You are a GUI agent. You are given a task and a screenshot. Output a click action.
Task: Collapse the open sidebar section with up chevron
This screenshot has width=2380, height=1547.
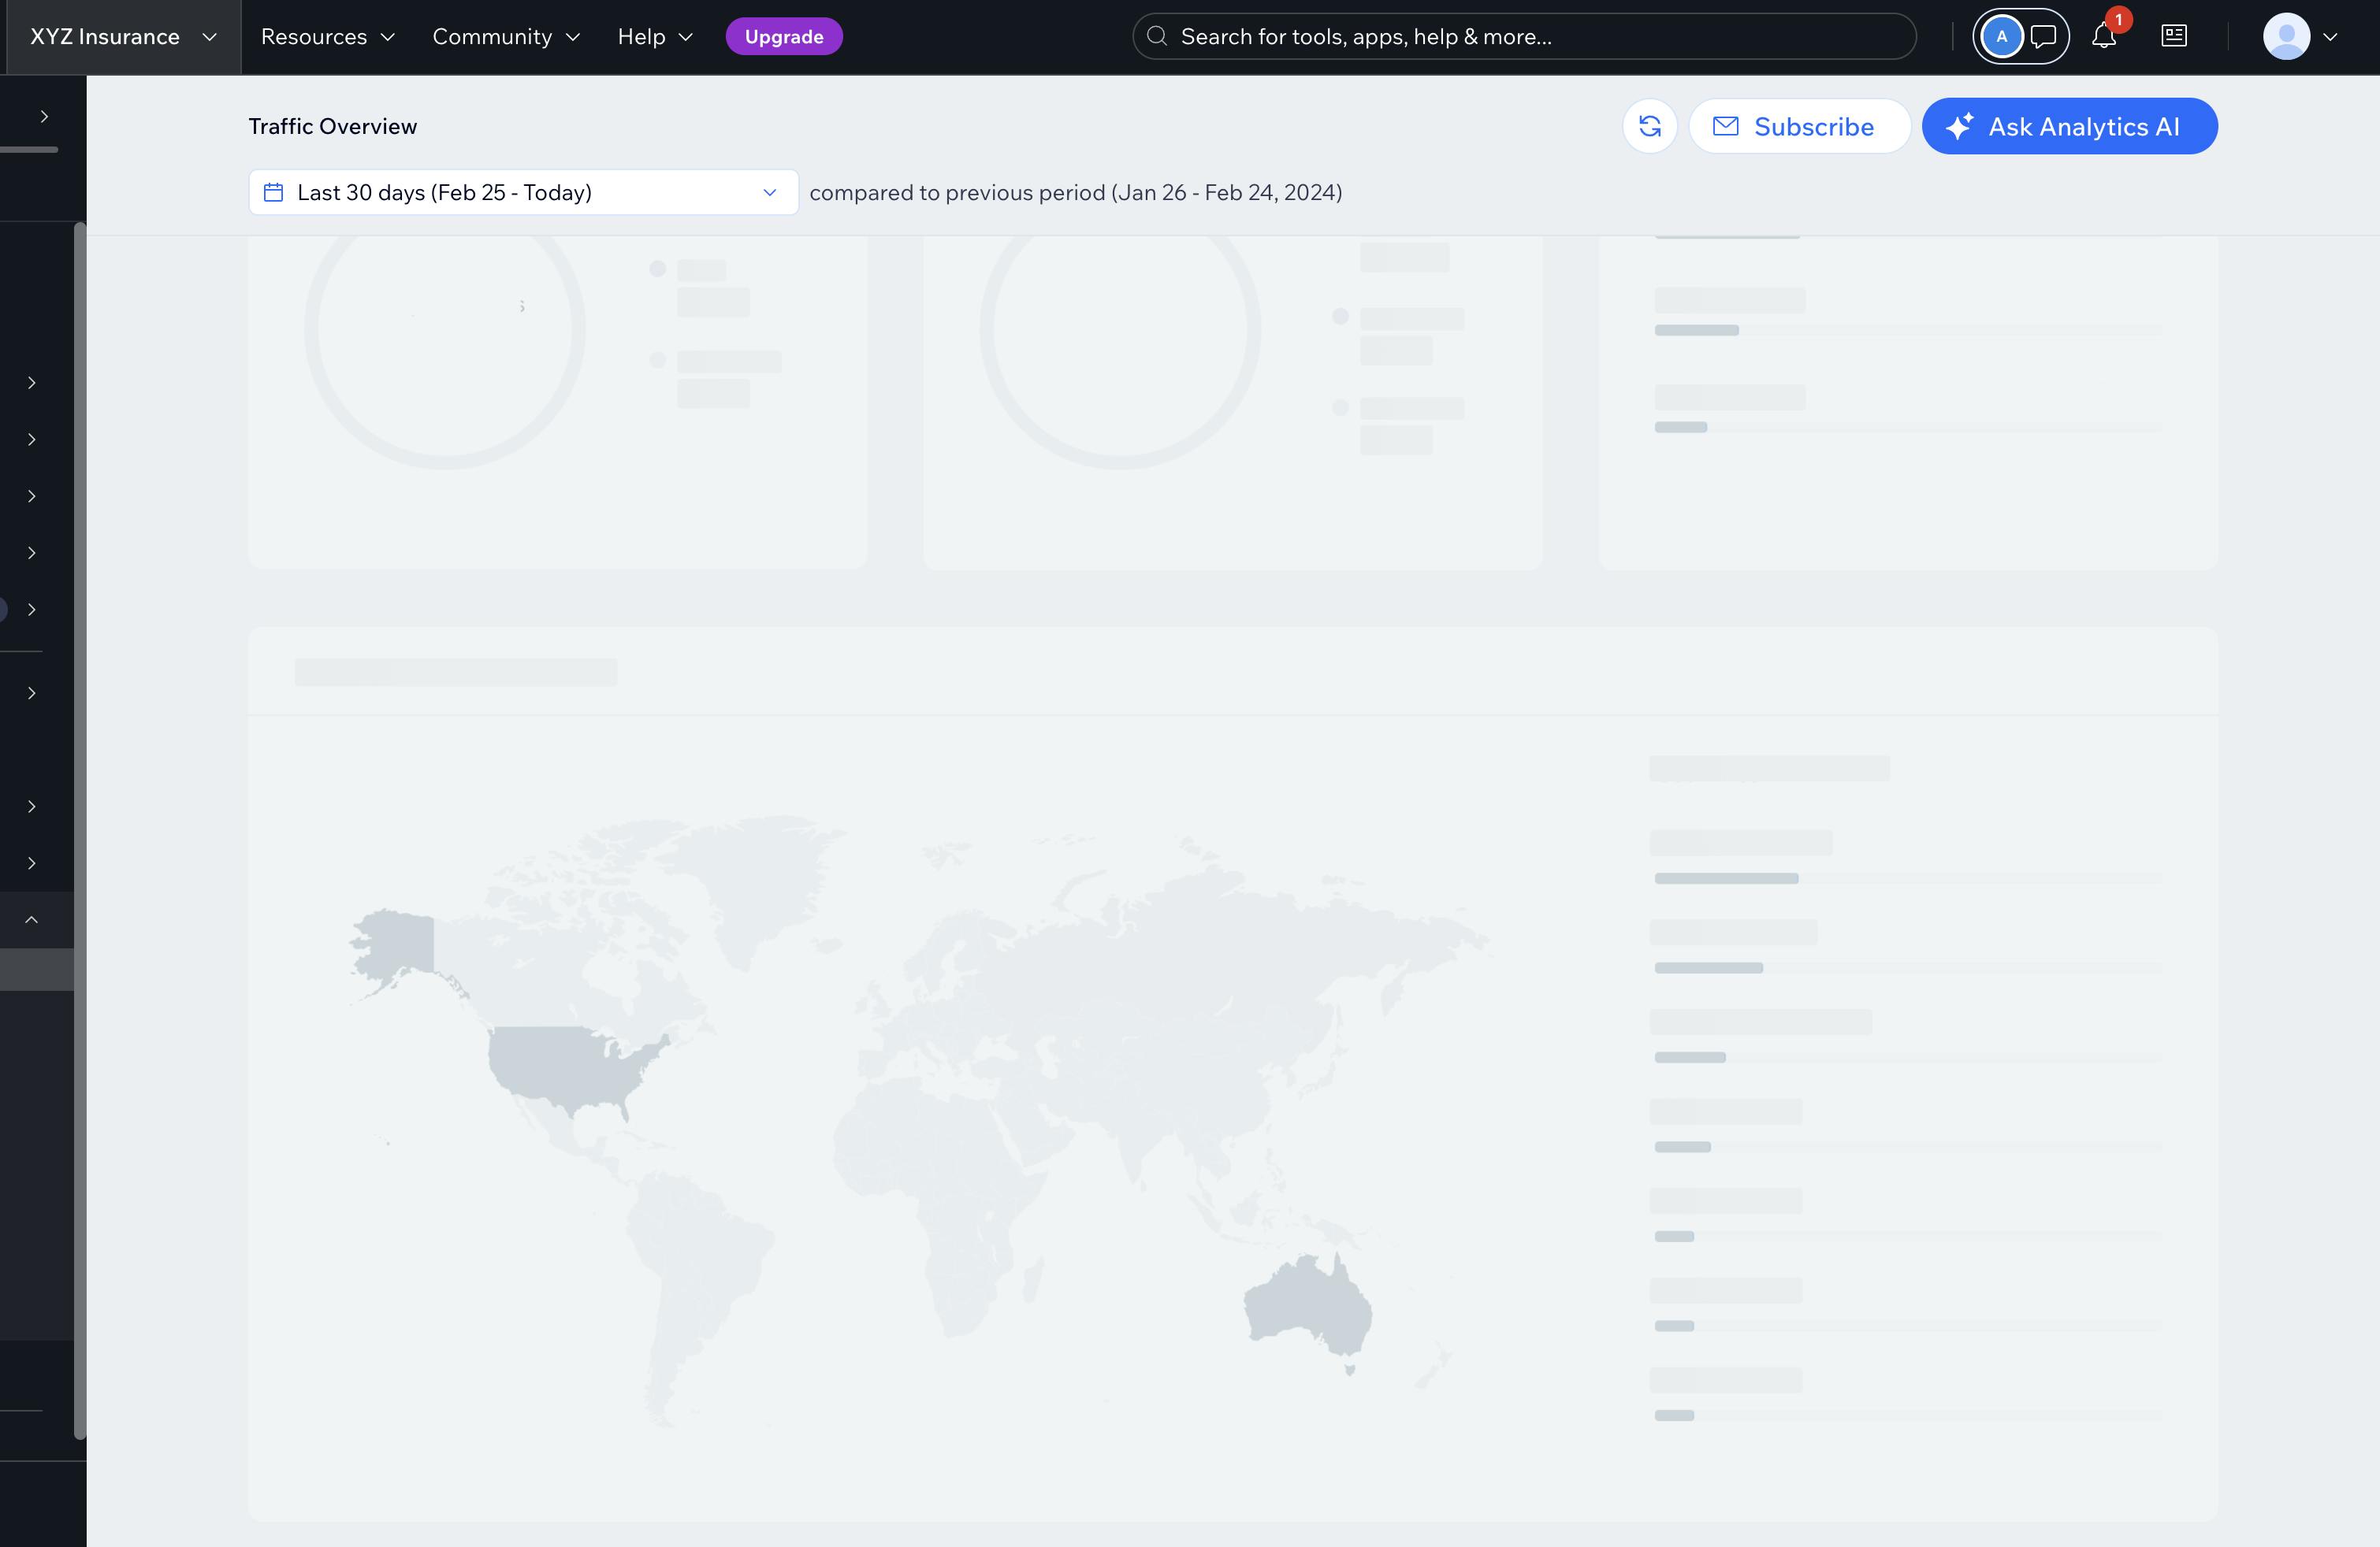click(32, 919)
